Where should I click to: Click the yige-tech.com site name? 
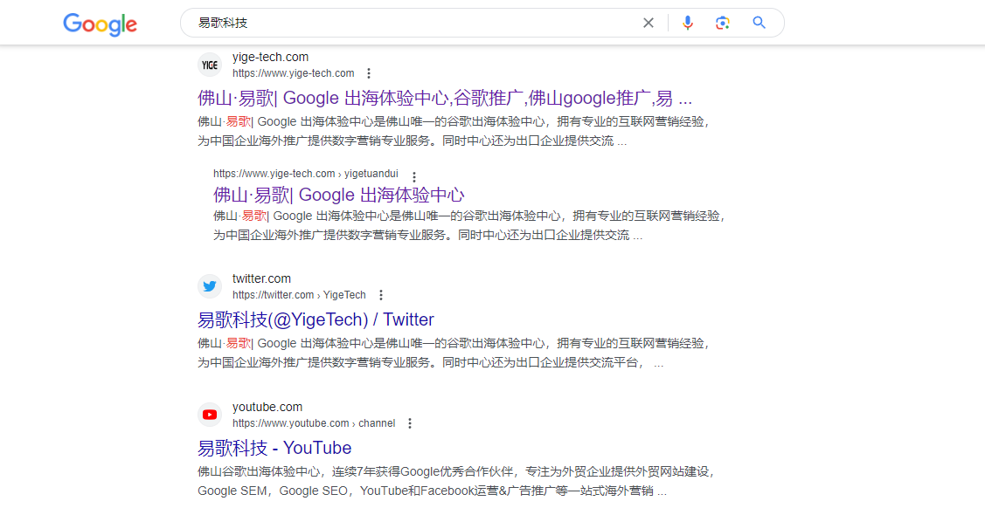[x=270, y=57]
